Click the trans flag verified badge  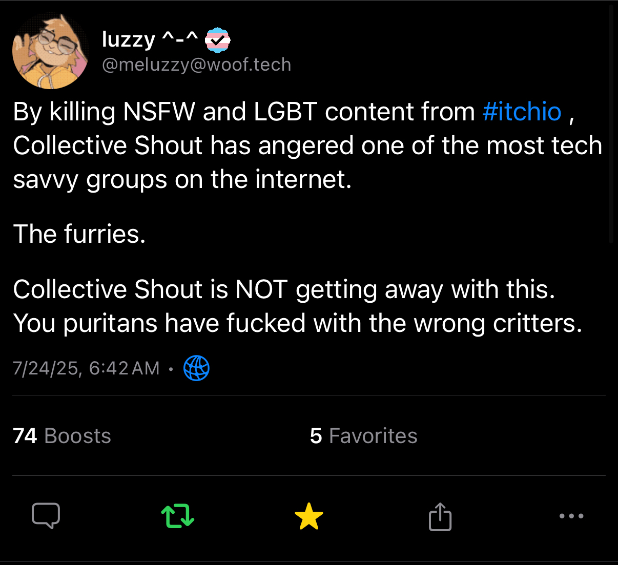point(218,40)
